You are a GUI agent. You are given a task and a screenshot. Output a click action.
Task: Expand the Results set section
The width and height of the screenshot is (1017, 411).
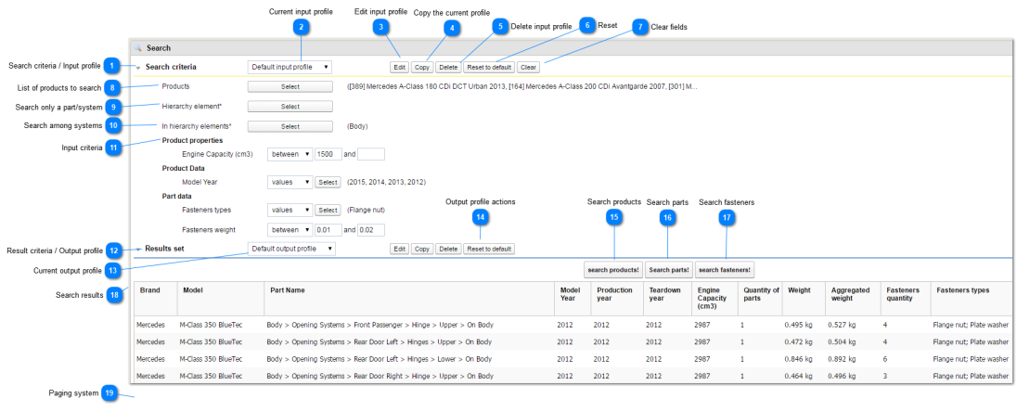pyautogui.click(x=139, y=249)
